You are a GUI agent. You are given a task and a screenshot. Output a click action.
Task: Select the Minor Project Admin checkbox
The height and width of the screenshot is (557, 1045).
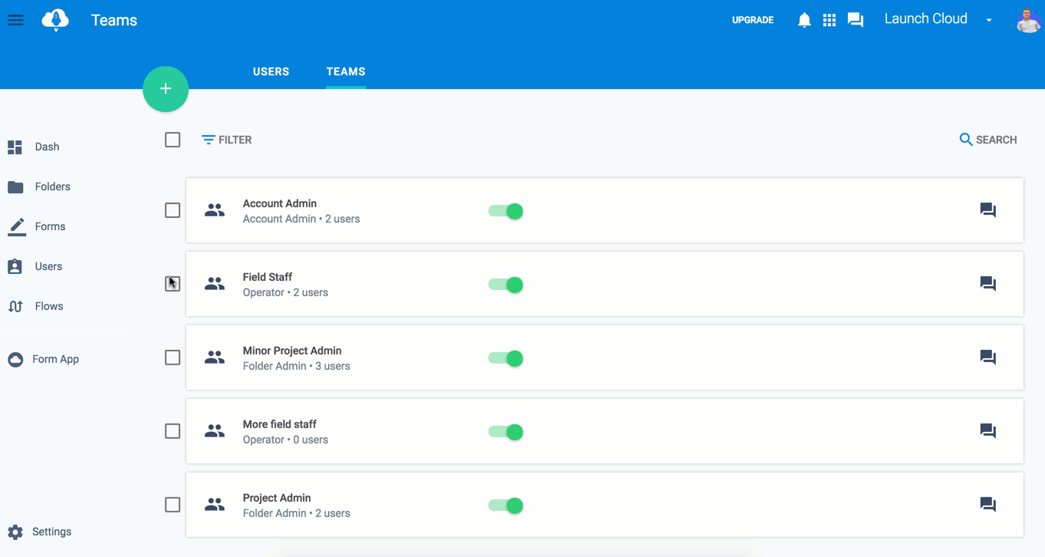click(x=173, y=358)
